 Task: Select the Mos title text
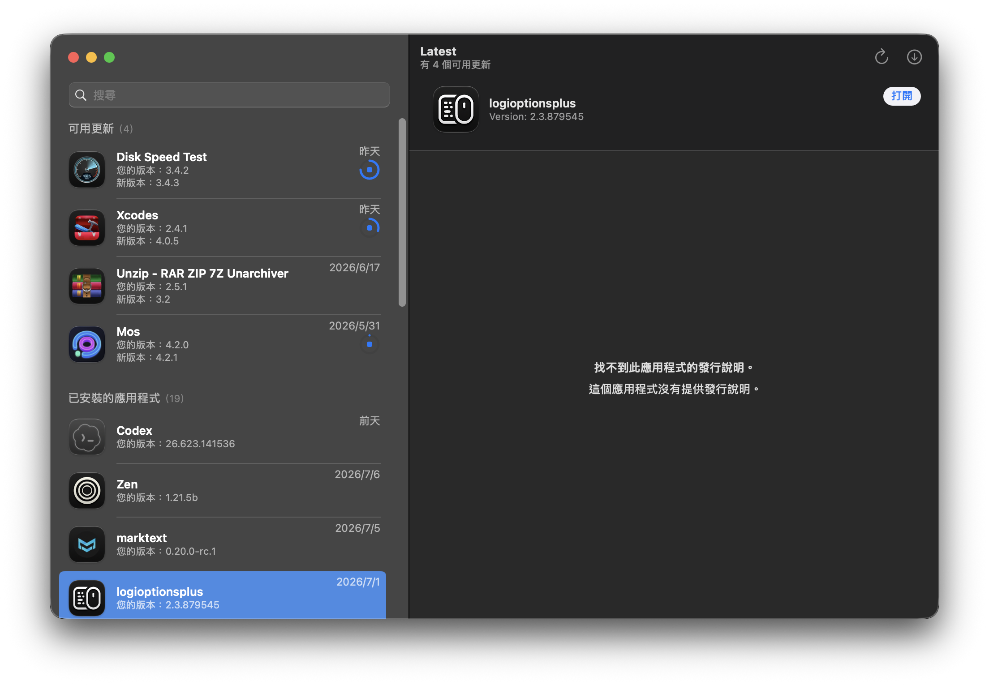click(128, 332)
